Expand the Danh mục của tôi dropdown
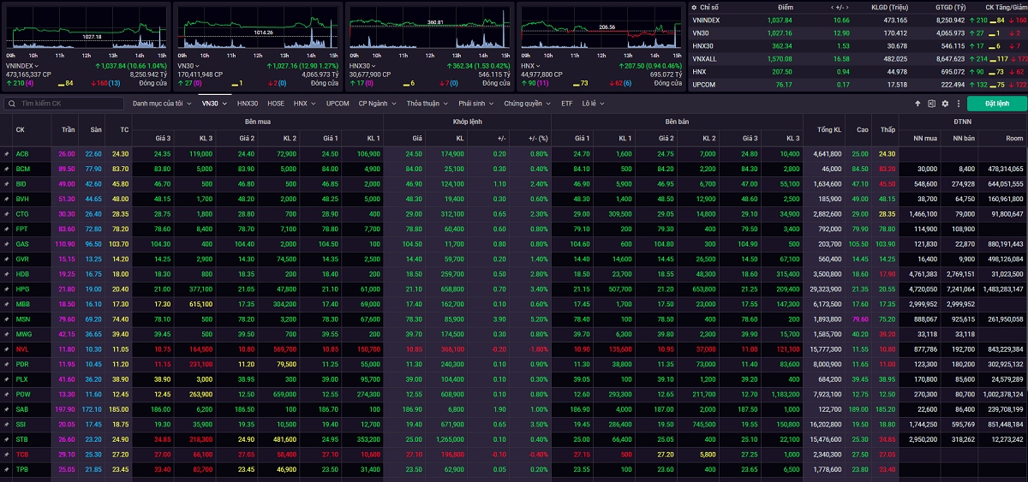This screenshot has height=482, width=1028. click(161, 104)
